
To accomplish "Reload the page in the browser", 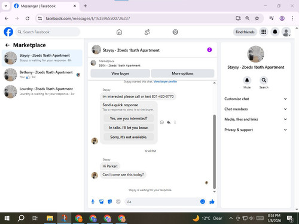I will coord(28,19).
